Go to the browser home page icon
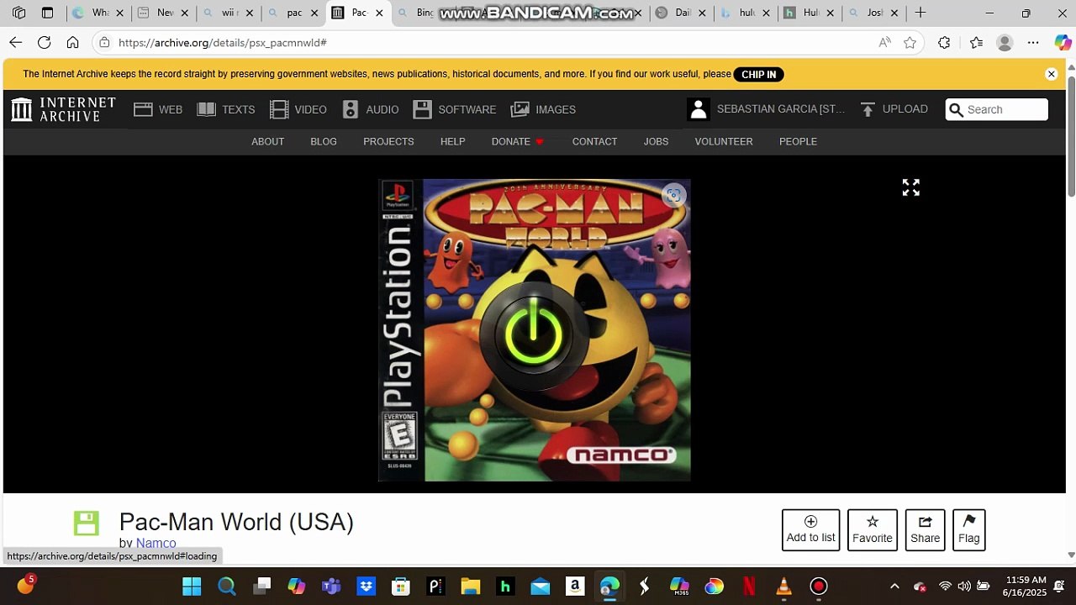 coord(73,42)
